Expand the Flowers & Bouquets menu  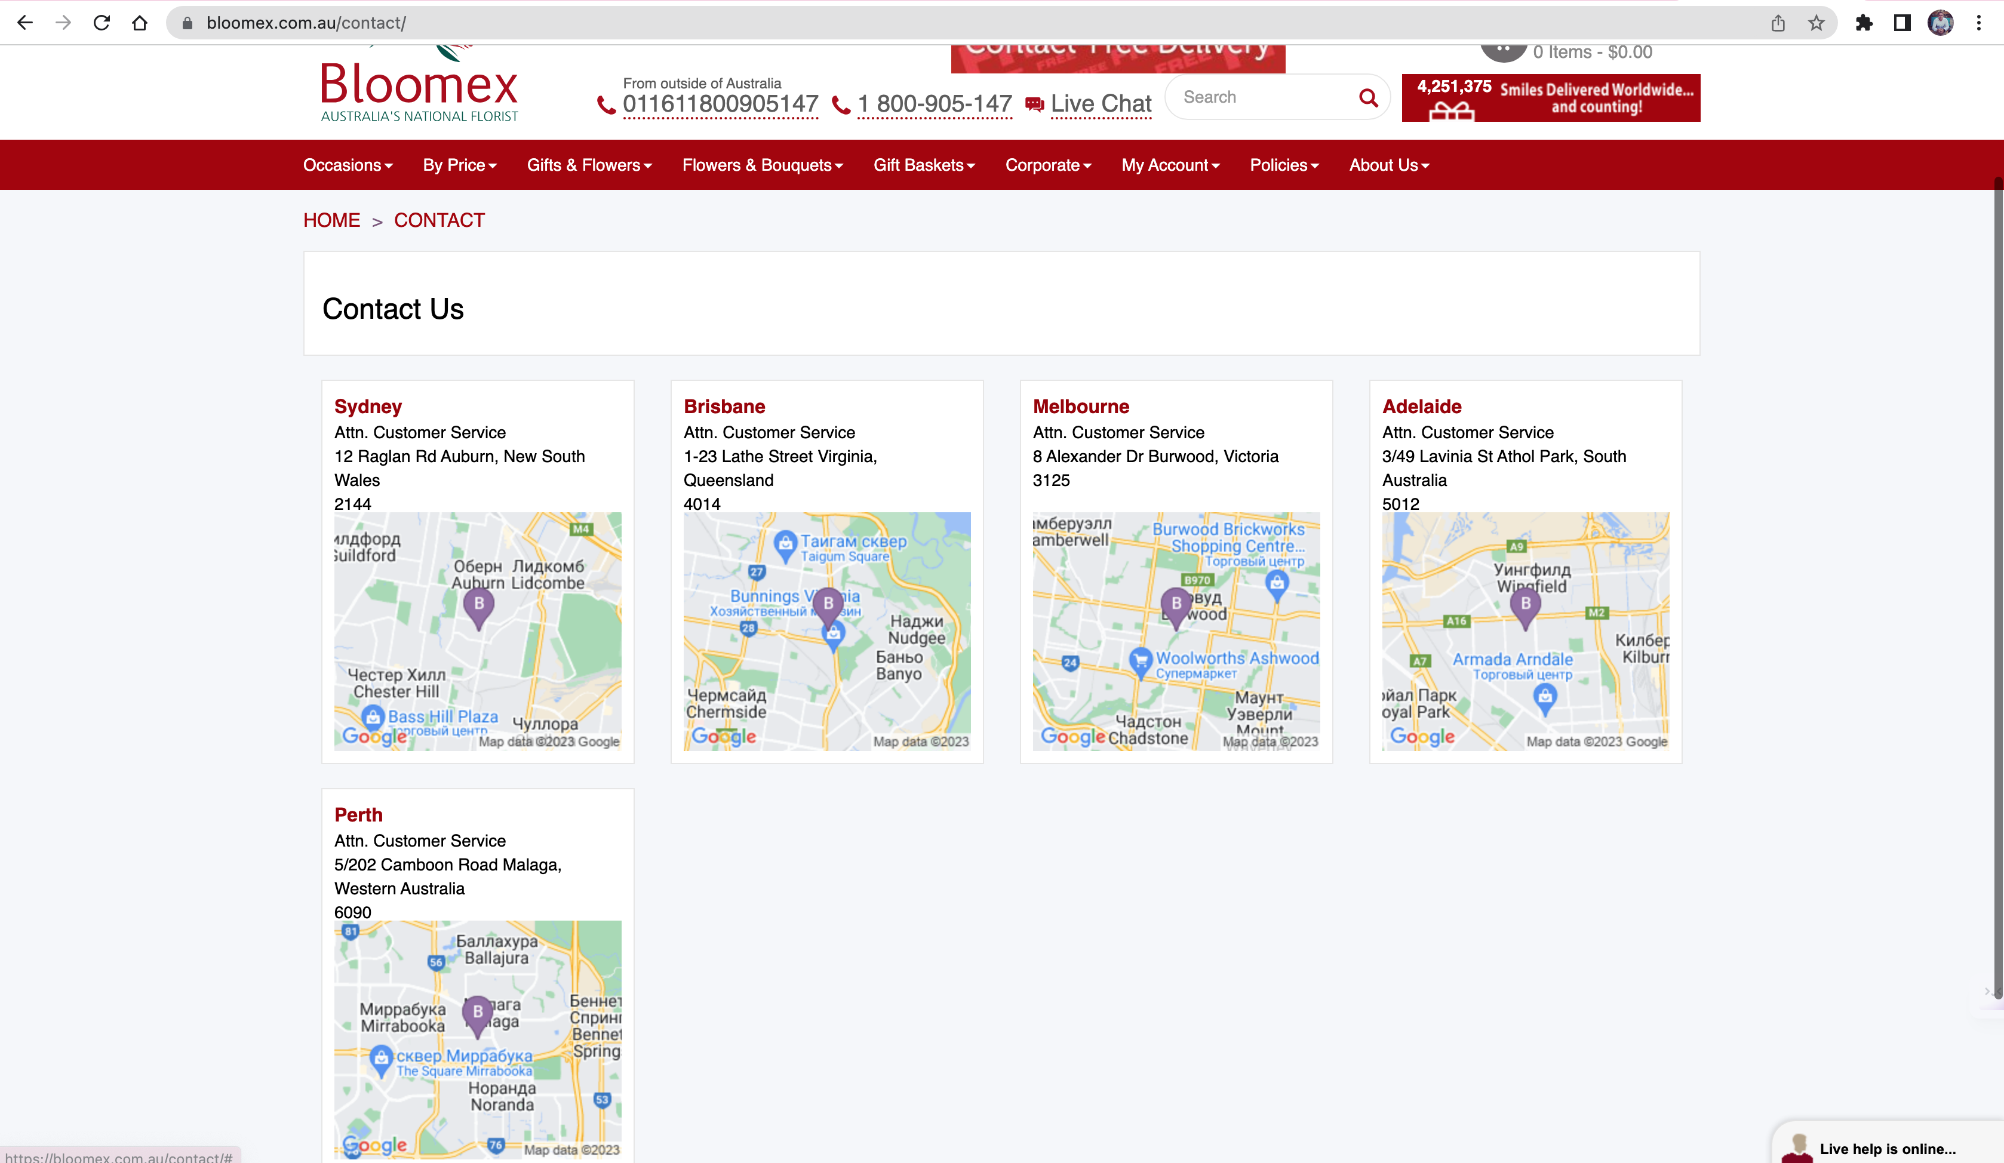pos(763,165)
